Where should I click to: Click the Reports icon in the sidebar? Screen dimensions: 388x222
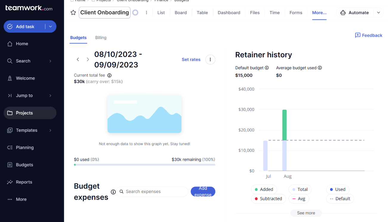point(10,182)
